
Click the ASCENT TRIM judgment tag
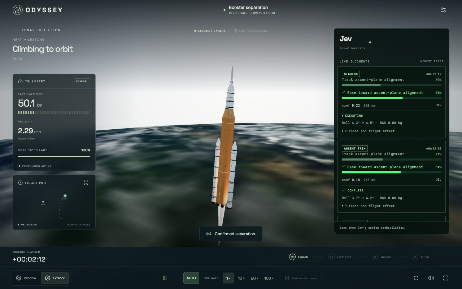355,148
